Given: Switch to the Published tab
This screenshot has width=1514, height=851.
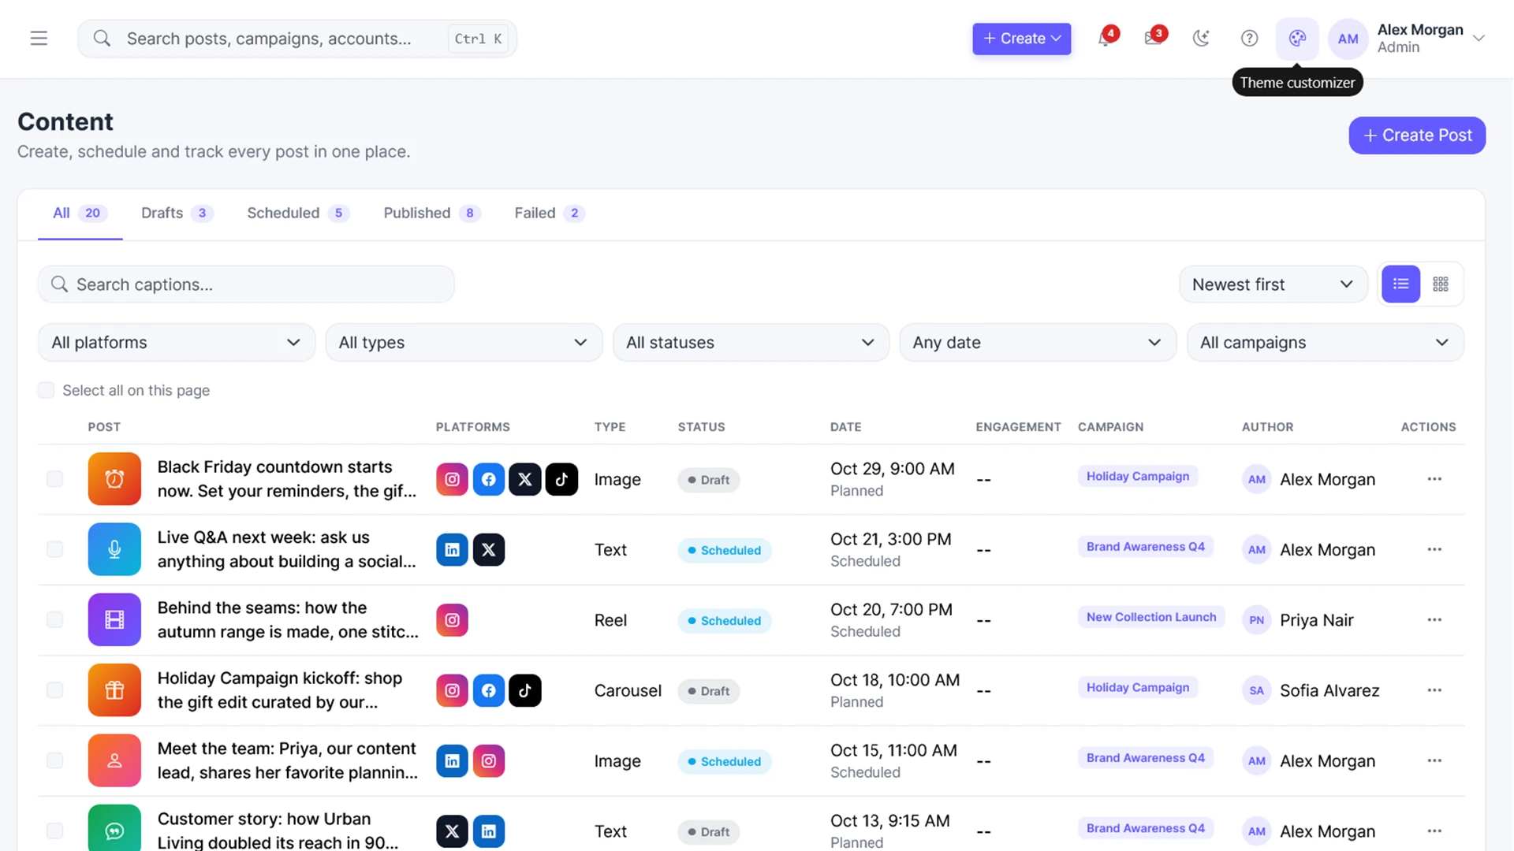Looking at the screenshot, I should pos(431,213).
